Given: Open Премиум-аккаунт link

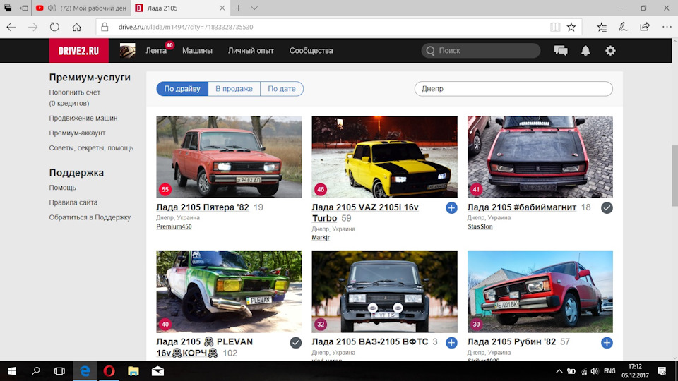Looking at the screenshot, I should (77, 133).
